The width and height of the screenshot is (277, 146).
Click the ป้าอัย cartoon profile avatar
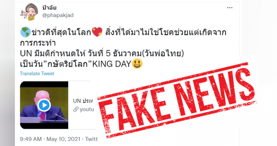click(x=29, y=12)
